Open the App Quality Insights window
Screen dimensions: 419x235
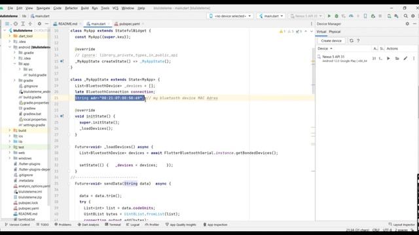[x=181, y=225]
